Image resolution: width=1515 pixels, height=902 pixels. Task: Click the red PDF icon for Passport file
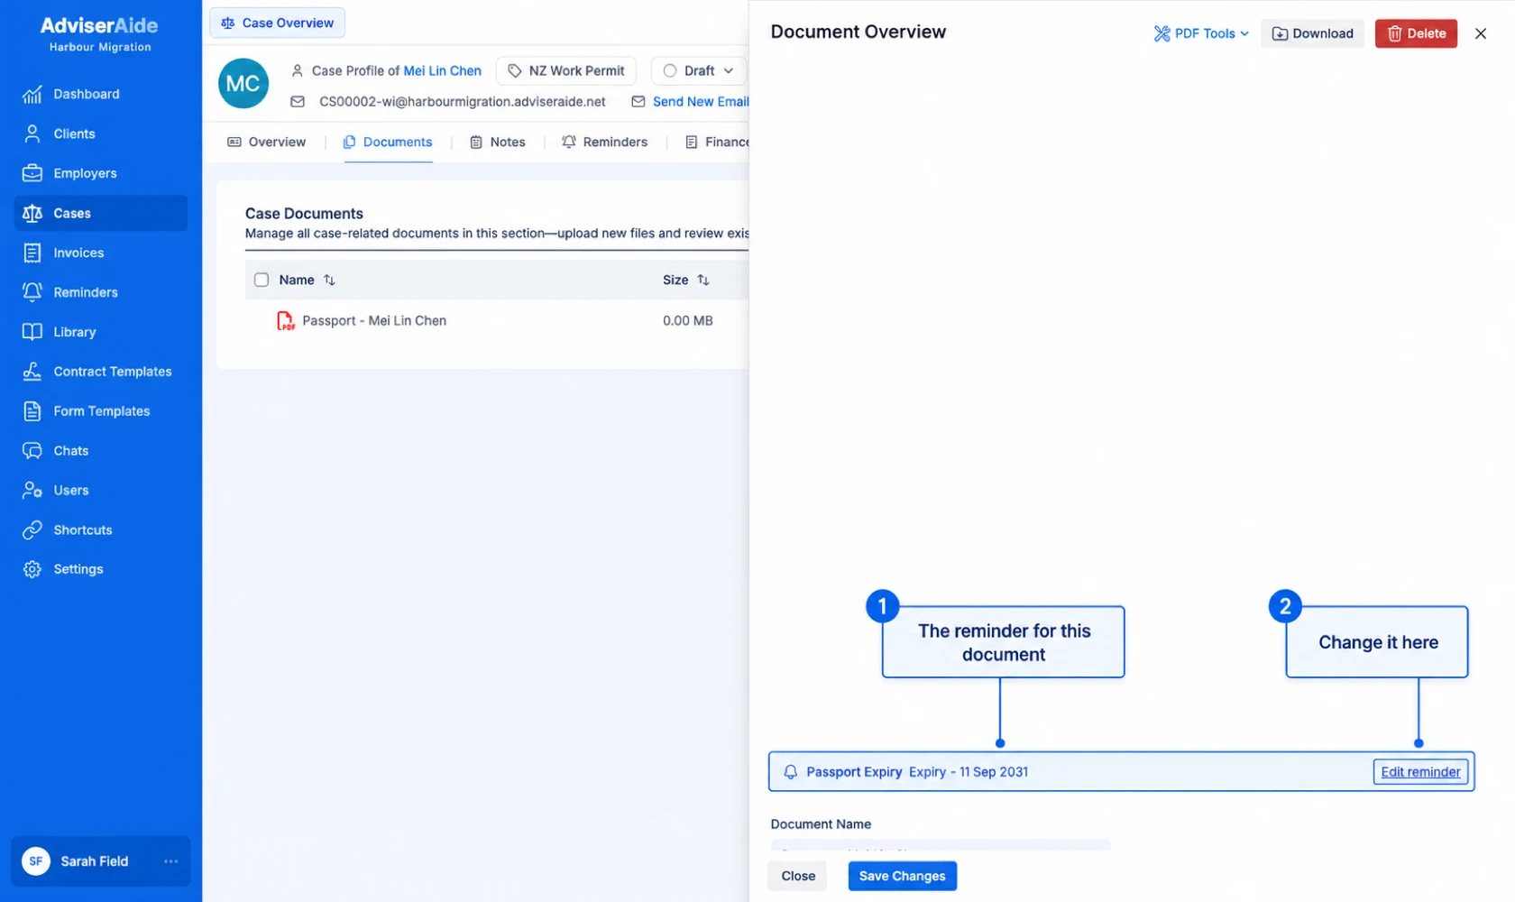pos(285,321)
